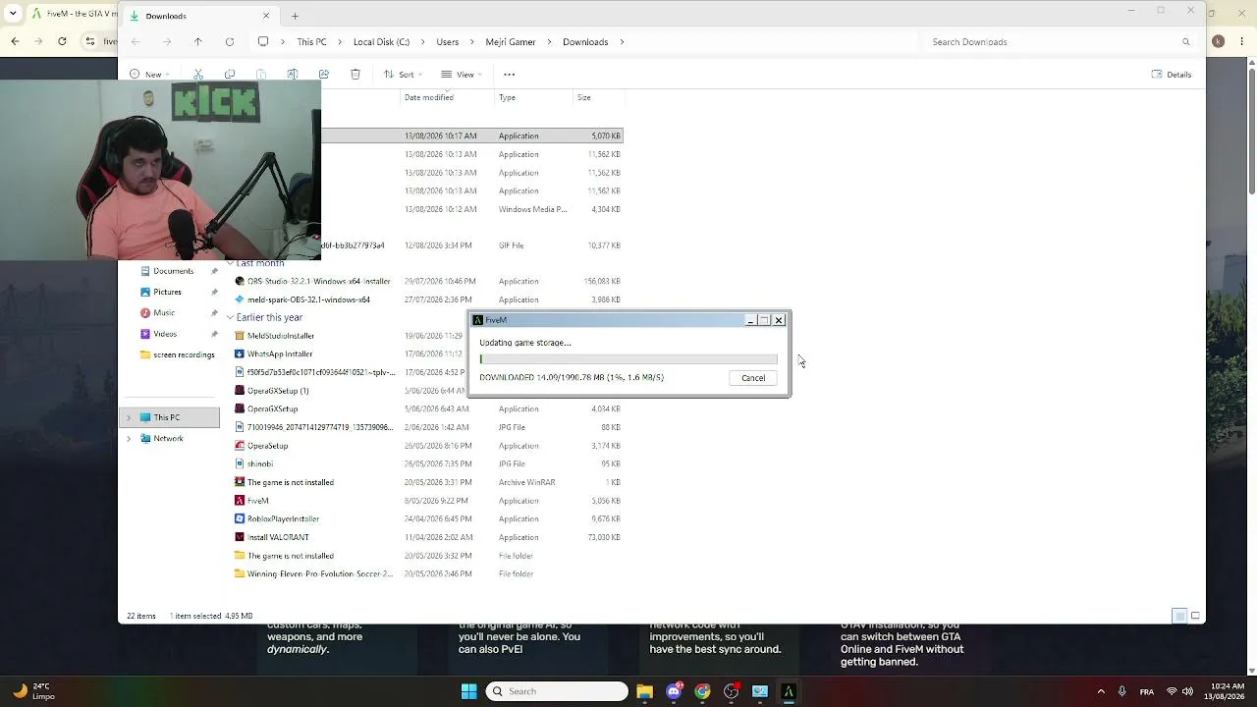Viewport: 1257px width, 707px height.
Task: Click the Chrome profile avatar icon
Action: [x=1219, y=41]
